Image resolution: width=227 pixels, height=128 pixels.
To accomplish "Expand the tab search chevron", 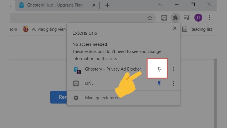I will 160,5.
